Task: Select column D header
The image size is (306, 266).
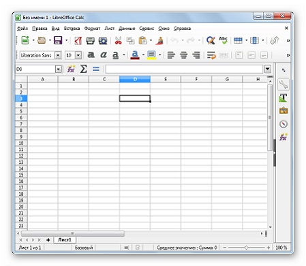Action: point(135,79)
